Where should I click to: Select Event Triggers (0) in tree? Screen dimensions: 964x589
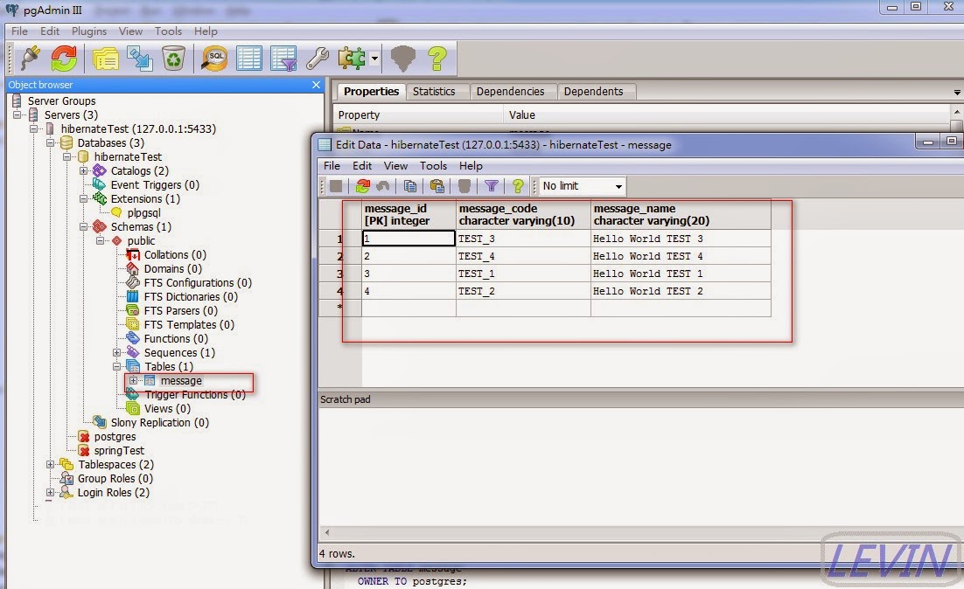click(154, 185)
